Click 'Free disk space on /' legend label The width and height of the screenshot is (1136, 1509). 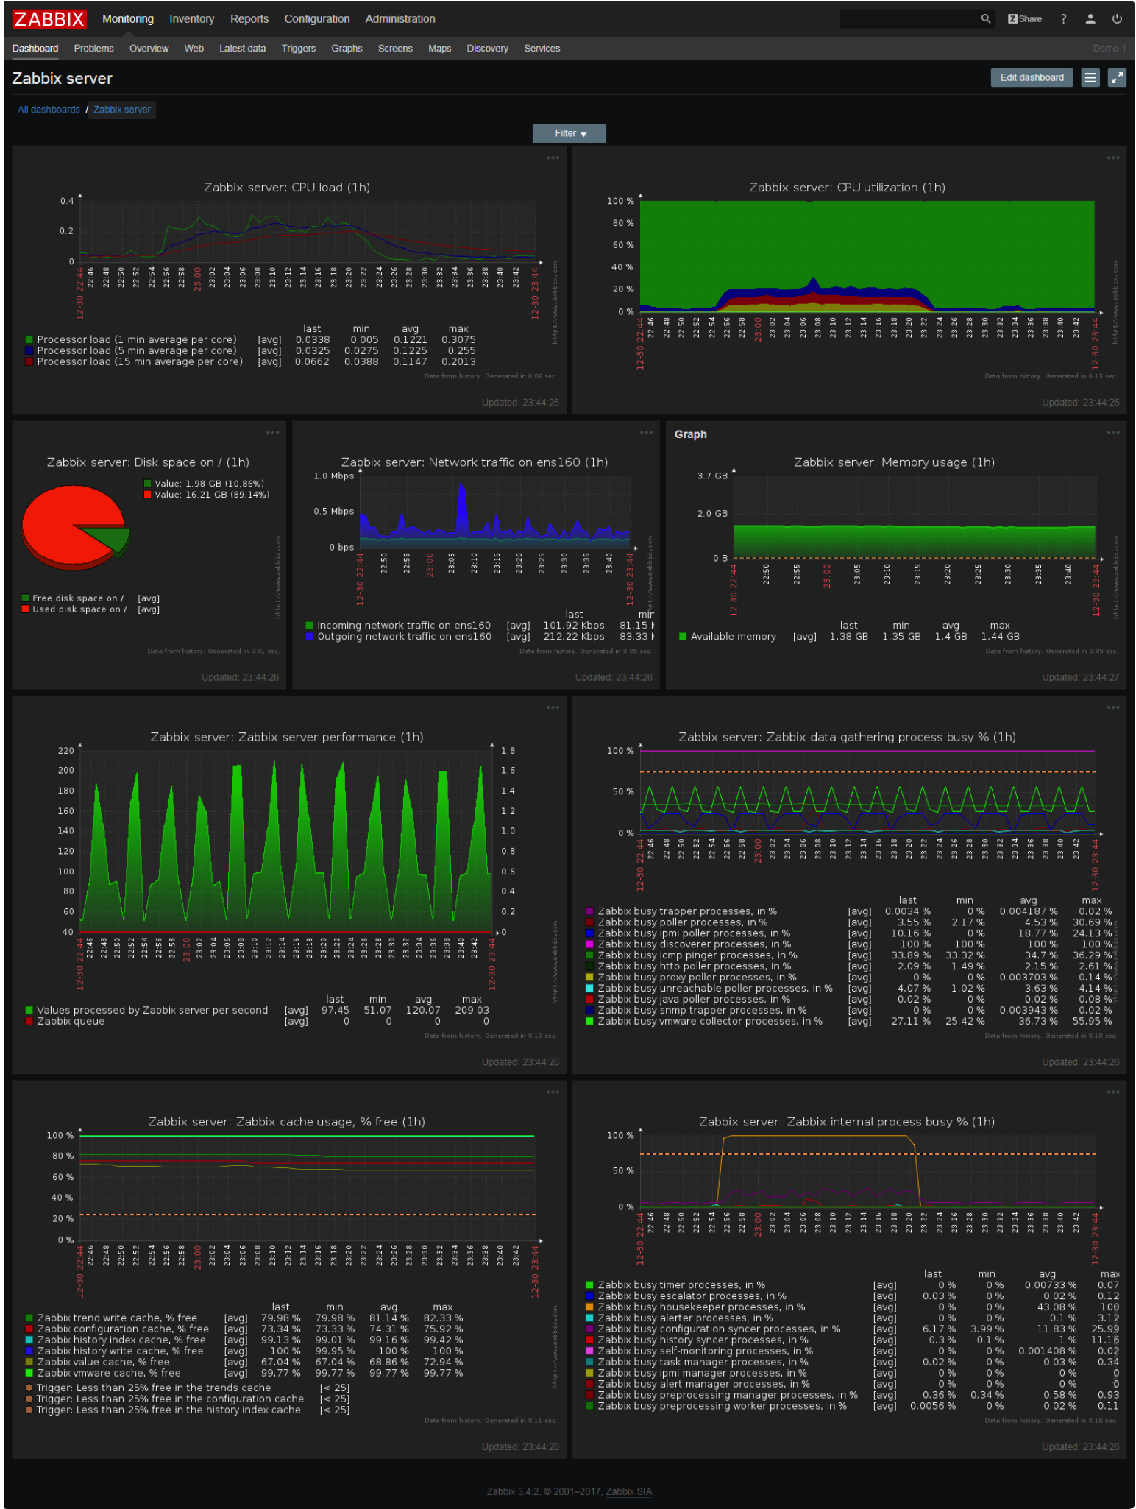78,598
